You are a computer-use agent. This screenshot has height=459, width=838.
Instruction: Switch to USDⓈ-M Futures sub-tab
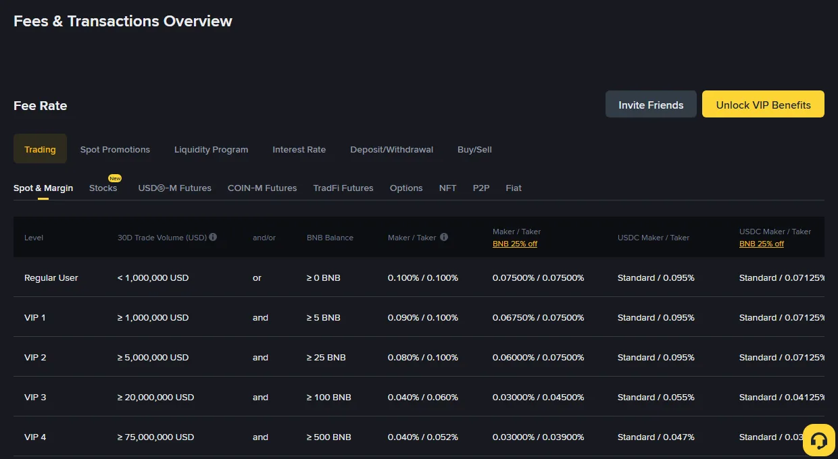coord(174,188)
